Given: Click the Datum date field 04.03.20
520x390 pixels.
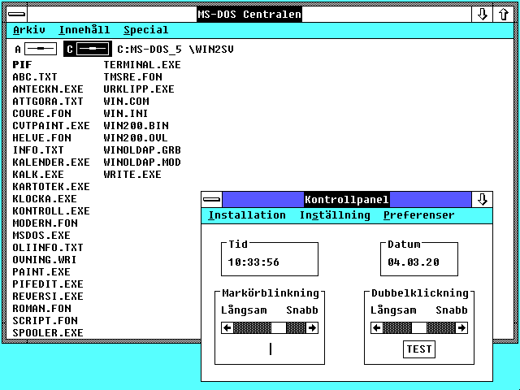Looking at the screenshot, I should [x=414, y=262].
